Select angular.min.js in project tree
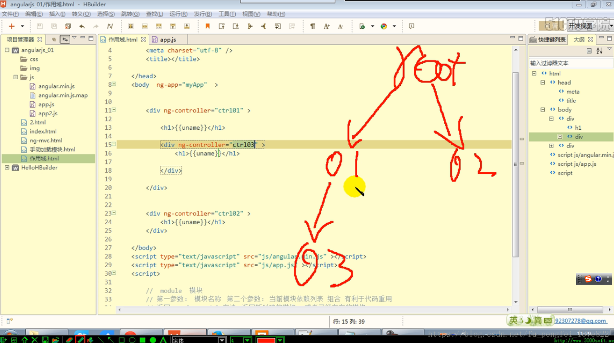This screenshot has width=614, height=343. (57, 86)
